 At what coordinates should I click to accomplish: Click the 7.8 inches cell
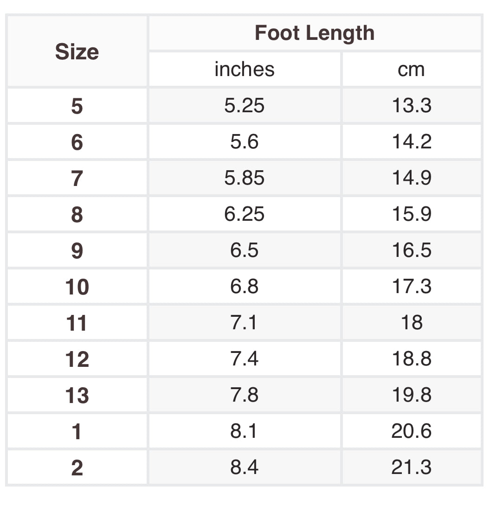click(245, 395)
